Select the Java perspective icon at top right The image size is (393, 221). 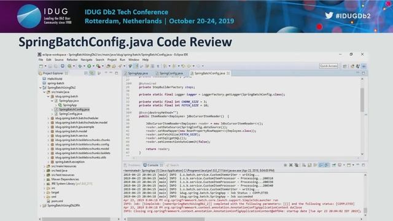point(364,66)
